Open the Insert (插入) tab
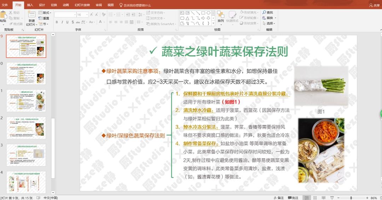 30,5
